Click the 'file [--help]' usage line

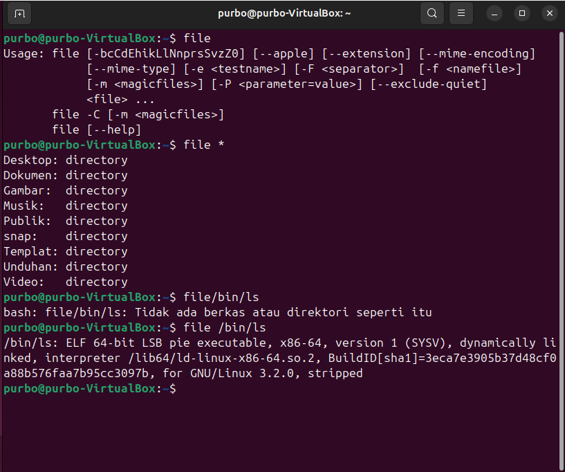[97, 130]
